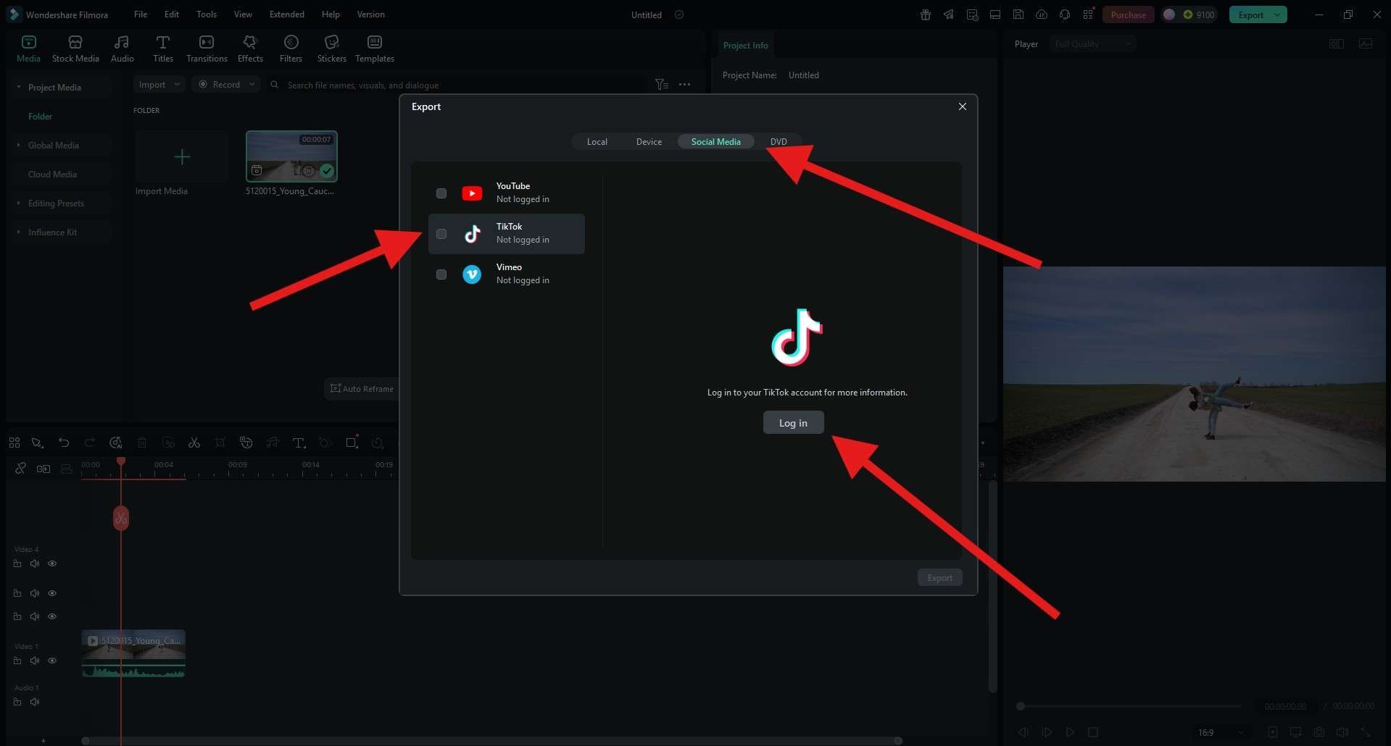Screen dimensions: 1391x746
Task: Open the Effects panel
Action: (250, 49)
